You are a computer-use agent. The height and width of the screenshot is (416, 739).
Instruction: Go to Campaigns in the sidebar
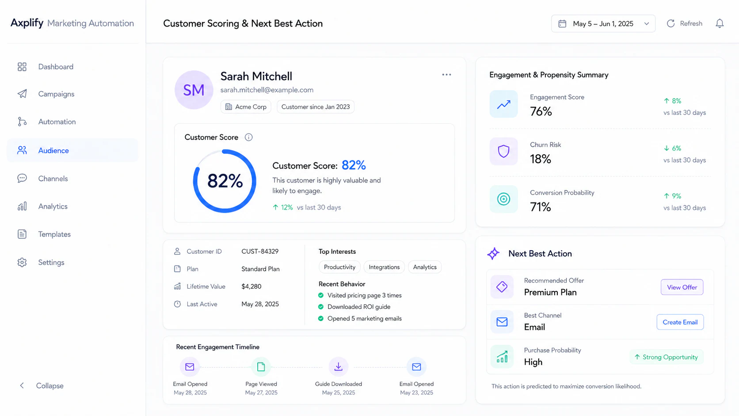(x=72, y=94)
